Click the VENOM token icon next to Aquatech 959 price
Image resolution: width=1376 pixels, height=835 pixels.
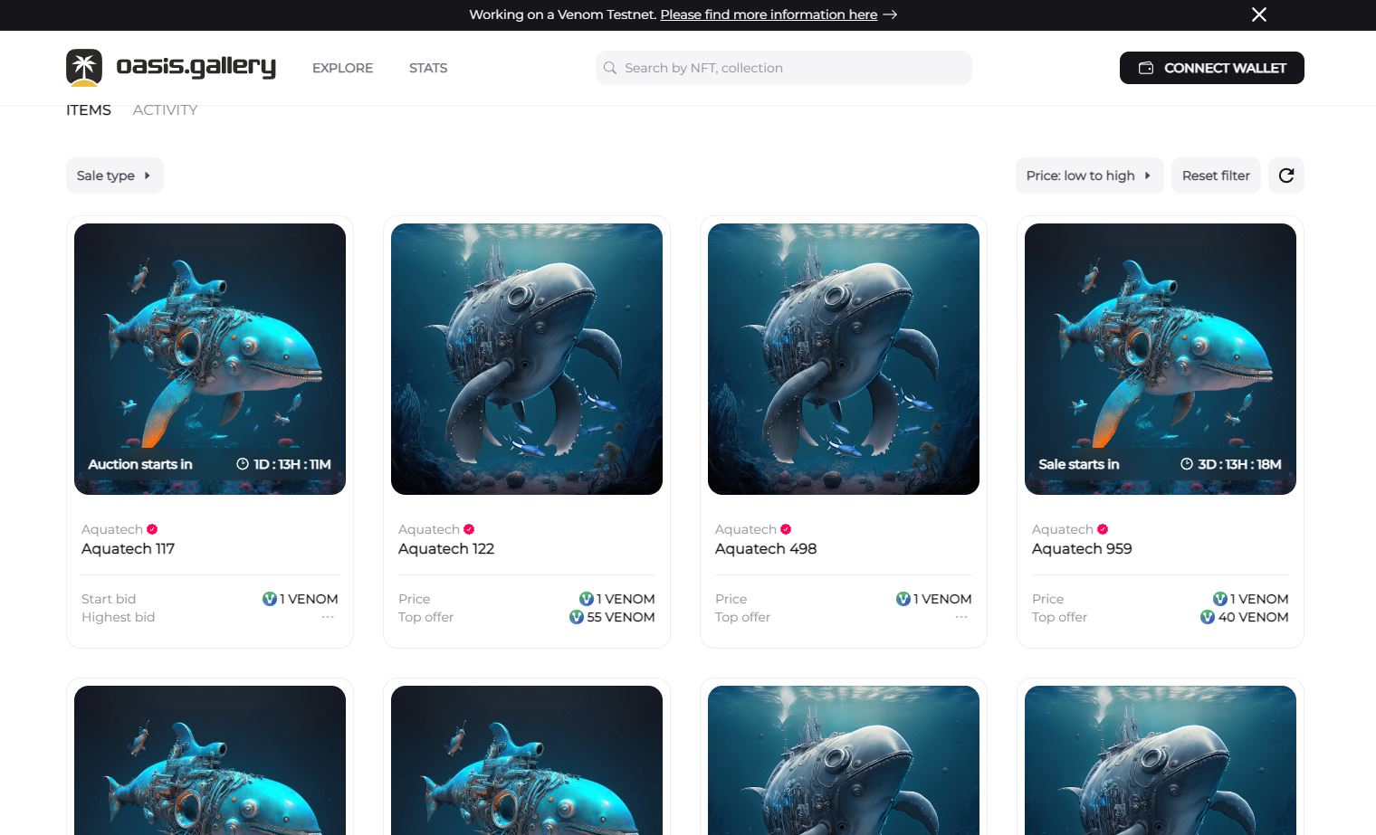click(1221, 598)
